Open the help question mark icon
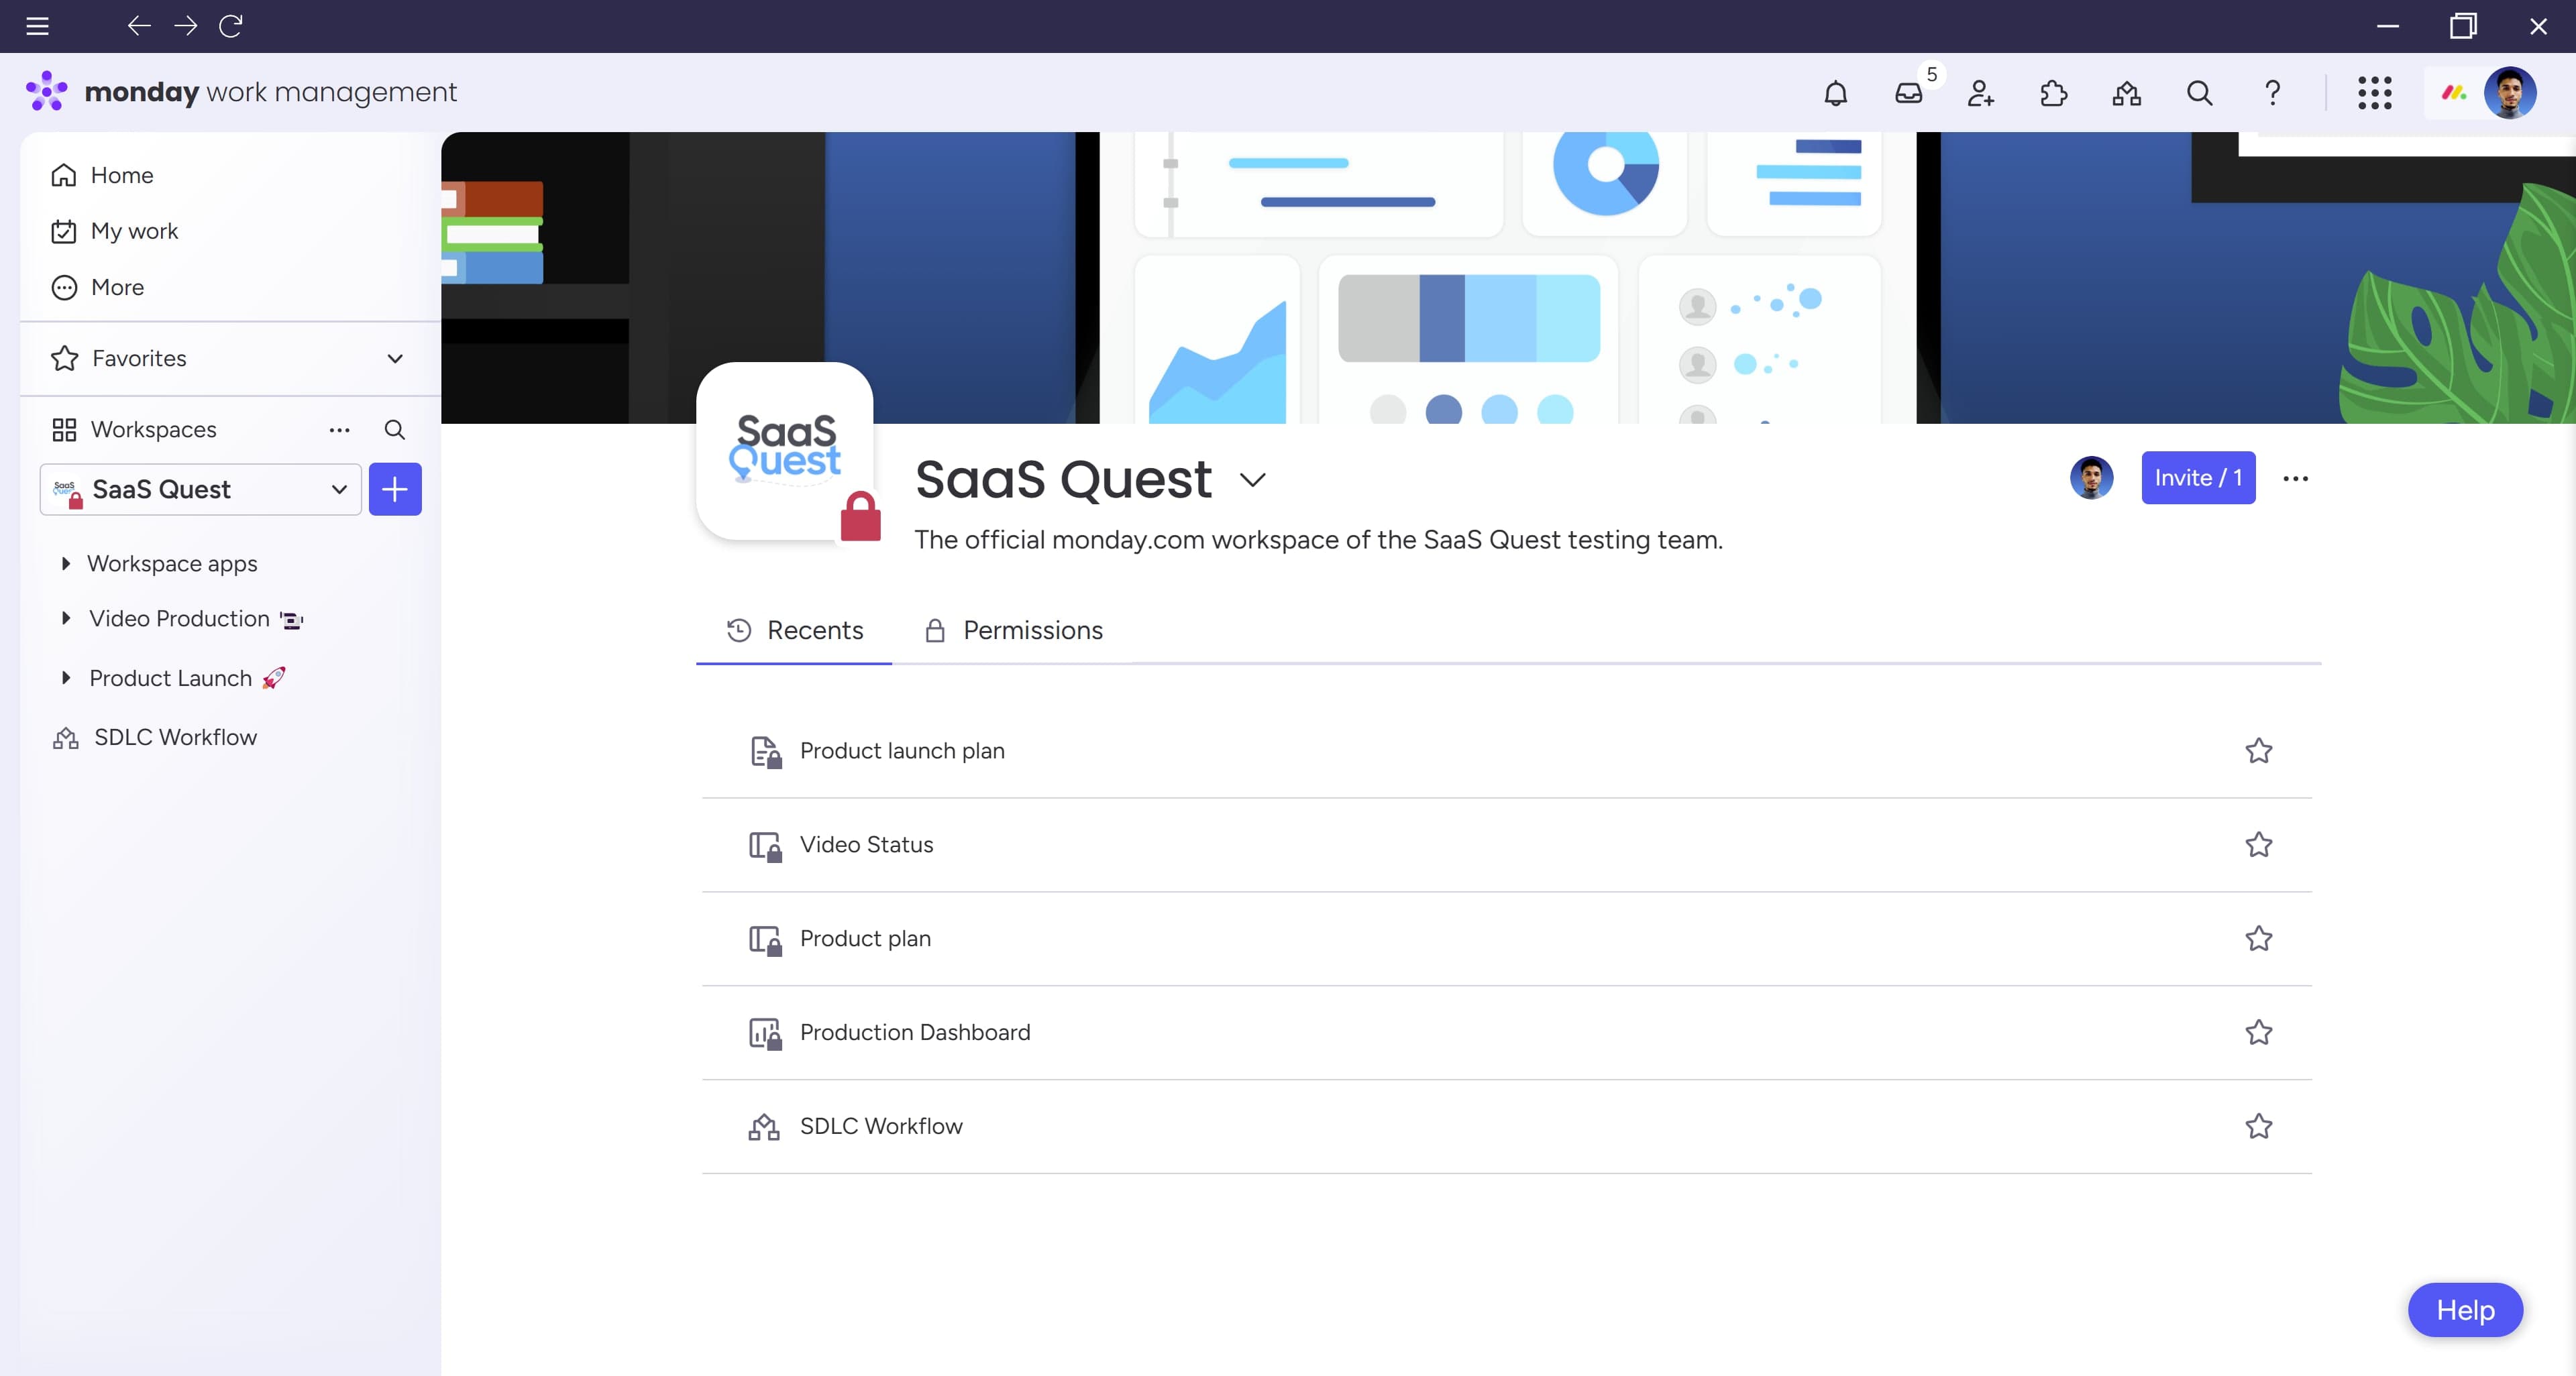The width and height of the screenshot is (2576, 1376). [2272, 93]
